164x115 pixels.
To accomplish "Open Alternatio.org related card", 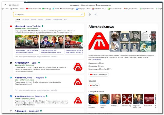I will click(127, 100).
